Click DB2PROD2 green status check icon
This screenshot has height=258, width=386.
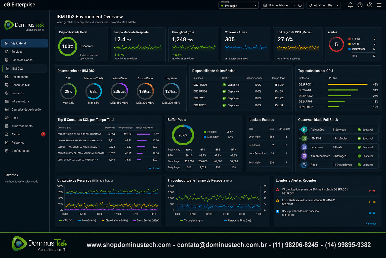coord(224,91)
